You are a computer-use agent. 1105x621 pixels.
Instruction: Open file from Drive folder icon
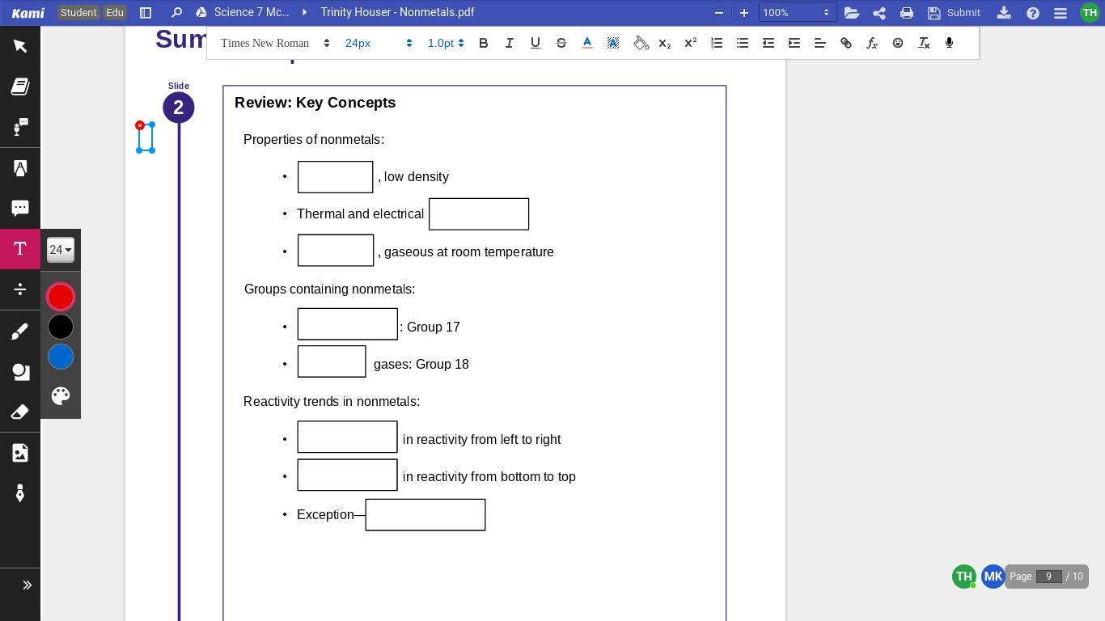point(851,12)
